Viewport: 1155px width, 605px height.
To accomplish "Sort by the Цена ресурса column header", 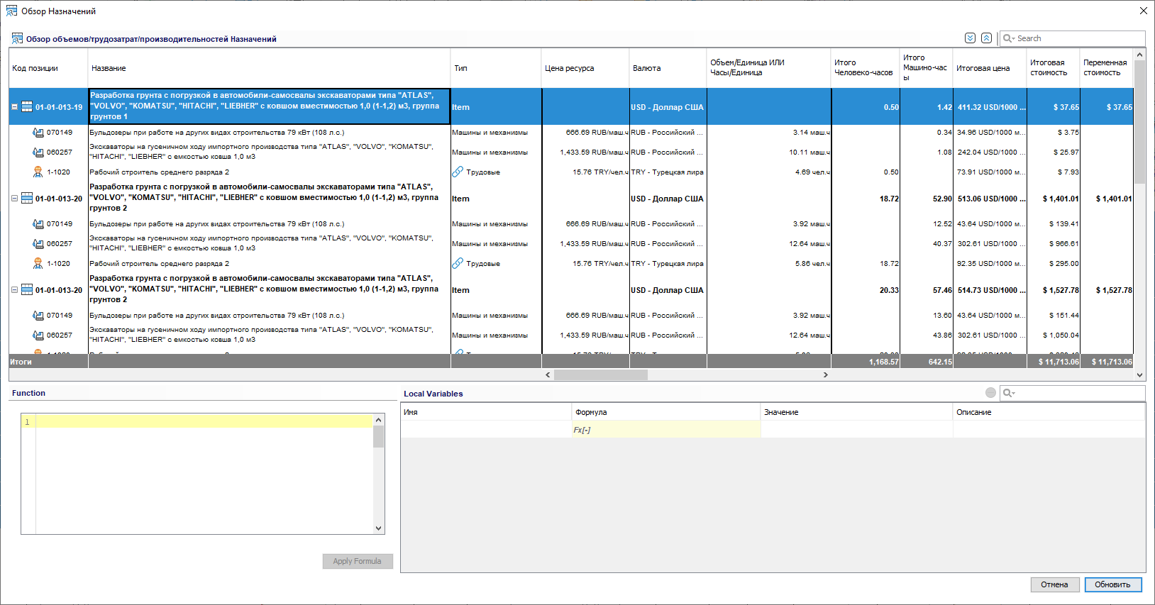I will click(x=585, y=68).
